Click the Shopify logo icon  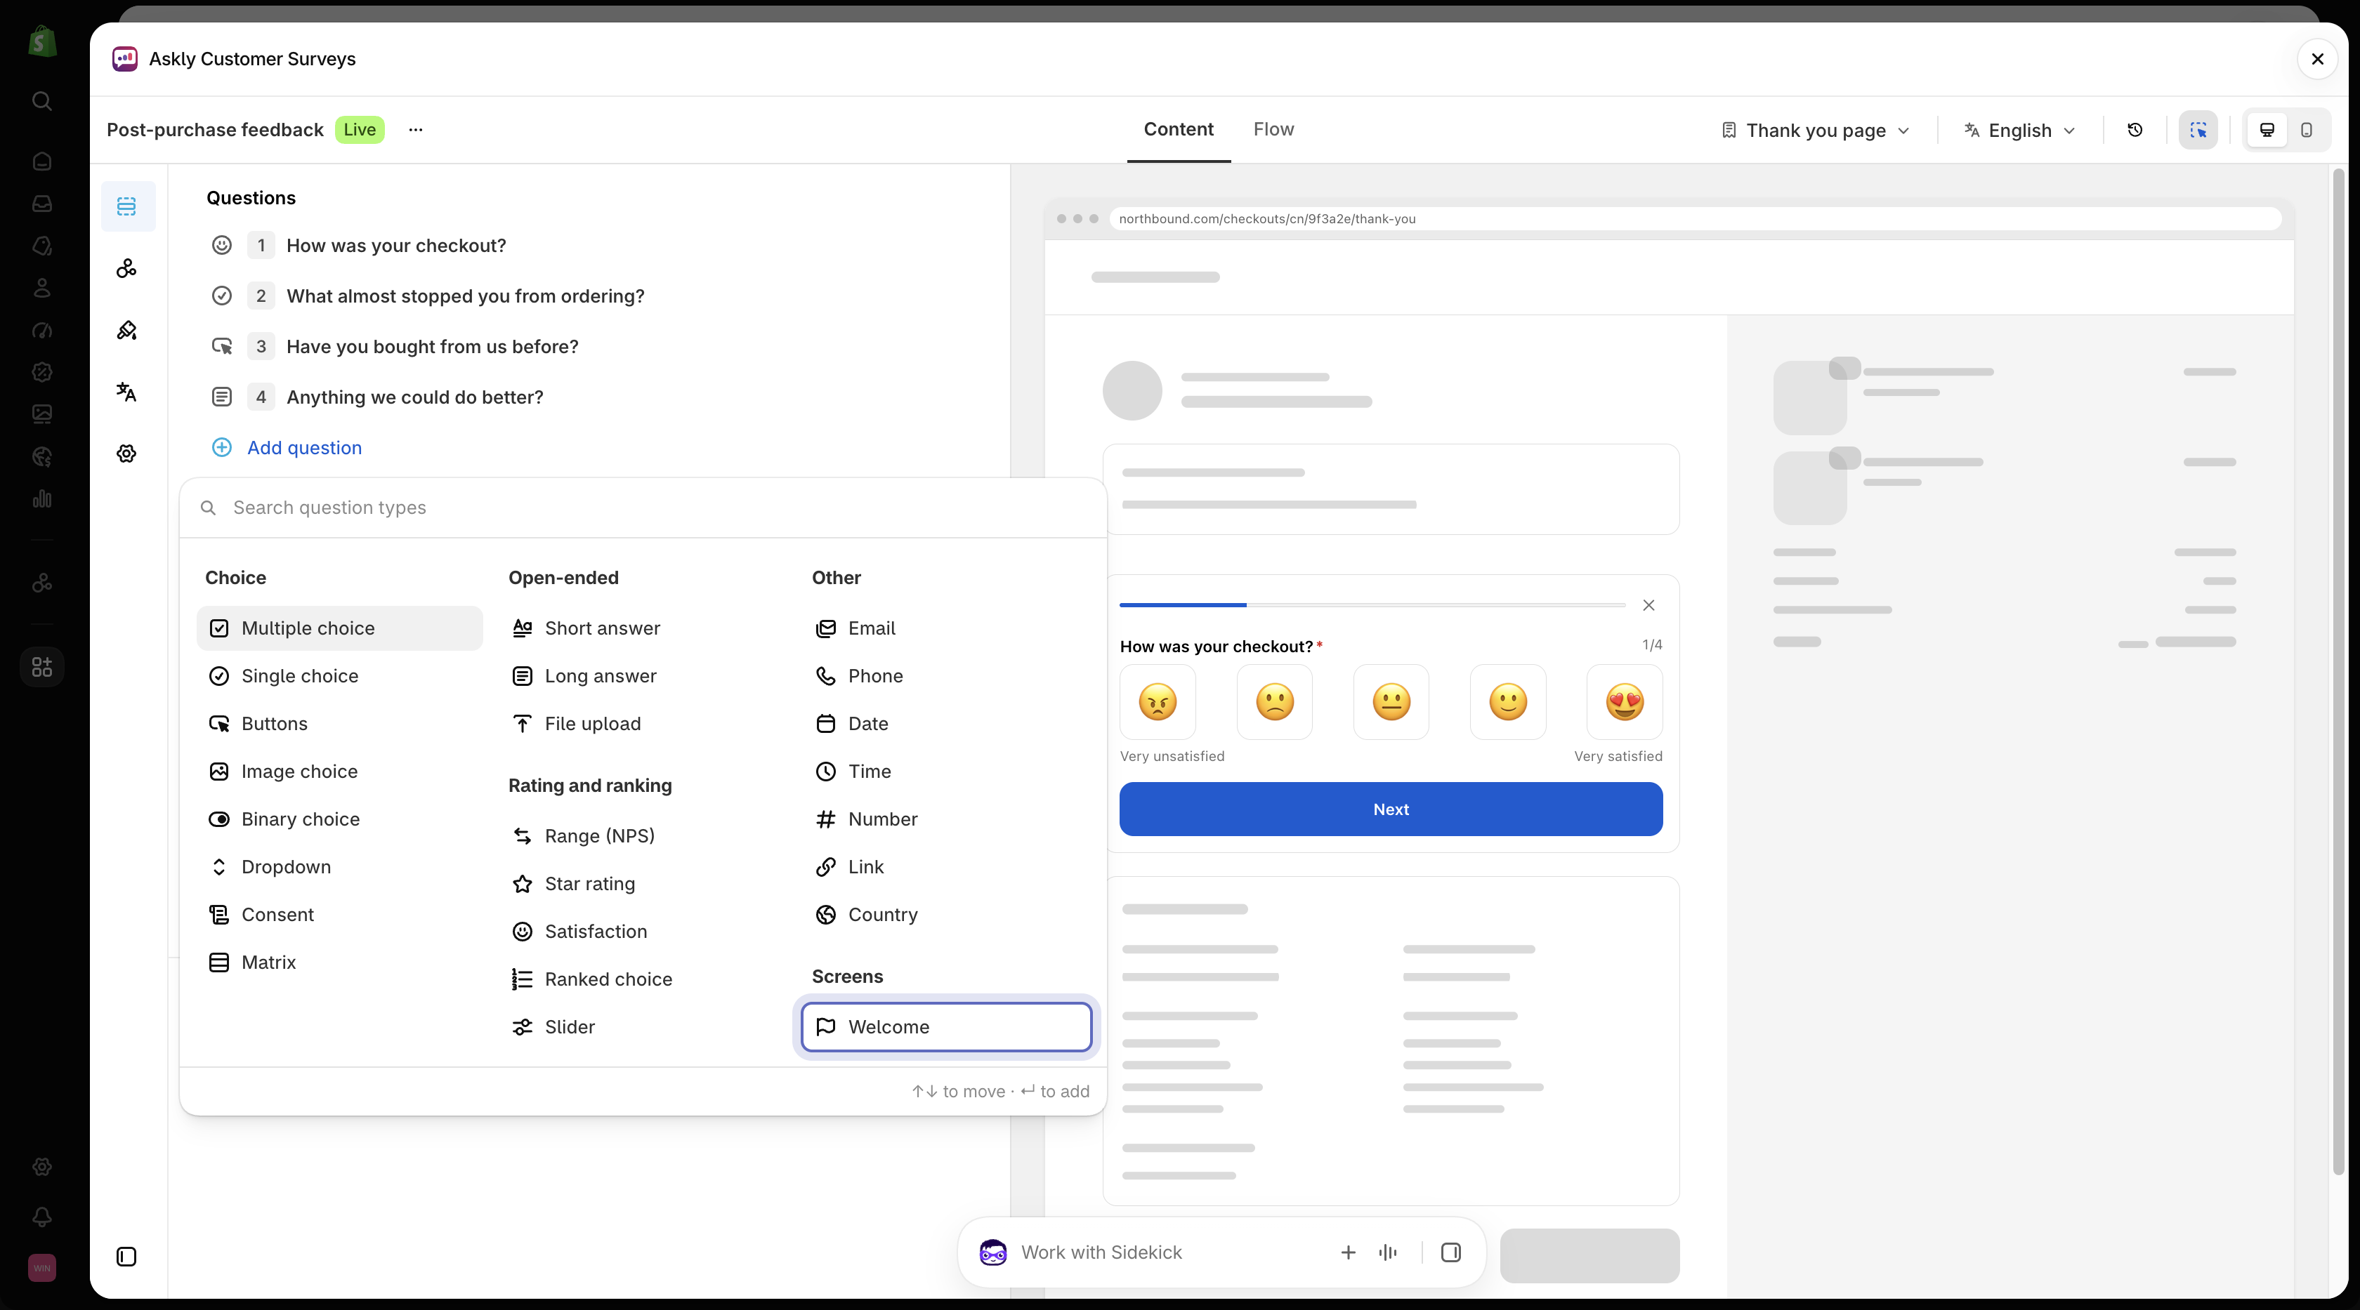(x=42, y=41)
